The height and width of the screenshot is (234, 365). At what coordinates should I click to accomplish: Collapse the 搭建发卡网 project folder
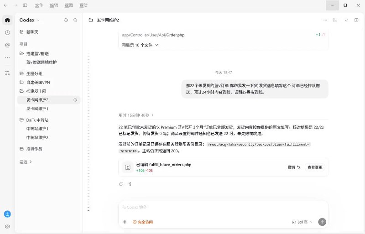[49, 91]
